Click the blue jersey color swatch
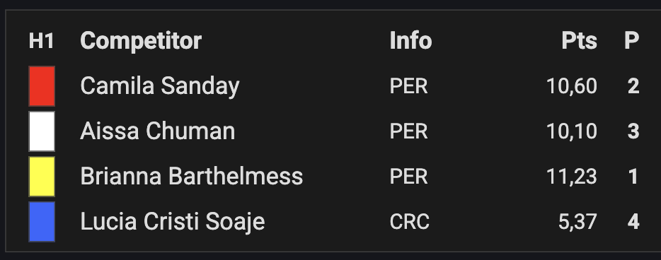 pyautogui.click(x=42, y=222)
